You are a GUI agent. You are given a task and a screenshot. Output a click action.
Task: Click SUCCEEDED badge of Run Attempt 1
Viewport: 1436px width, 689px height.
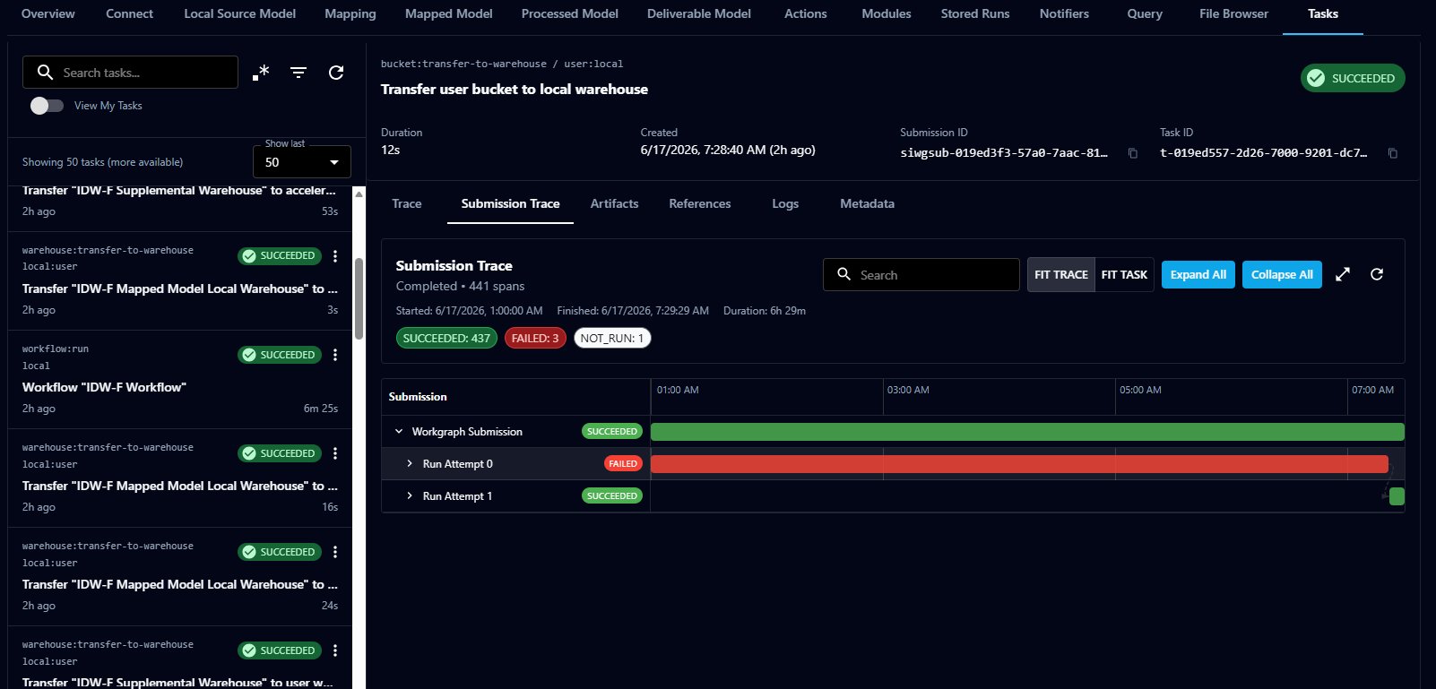point(612,495)
